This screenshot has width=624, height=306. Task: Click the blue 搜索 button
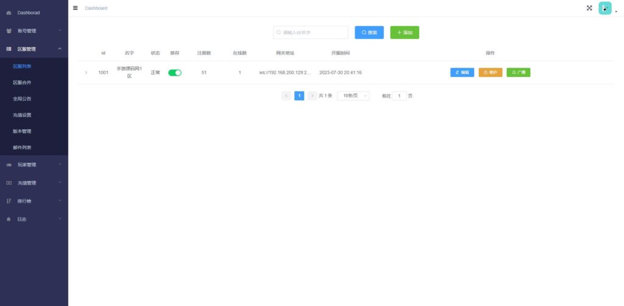(x=369, y=33)
